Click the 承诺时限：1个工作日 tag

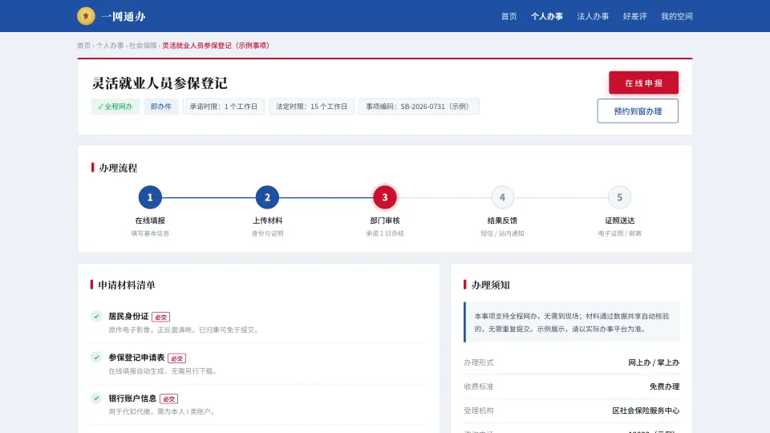click(x=224, y=107)
